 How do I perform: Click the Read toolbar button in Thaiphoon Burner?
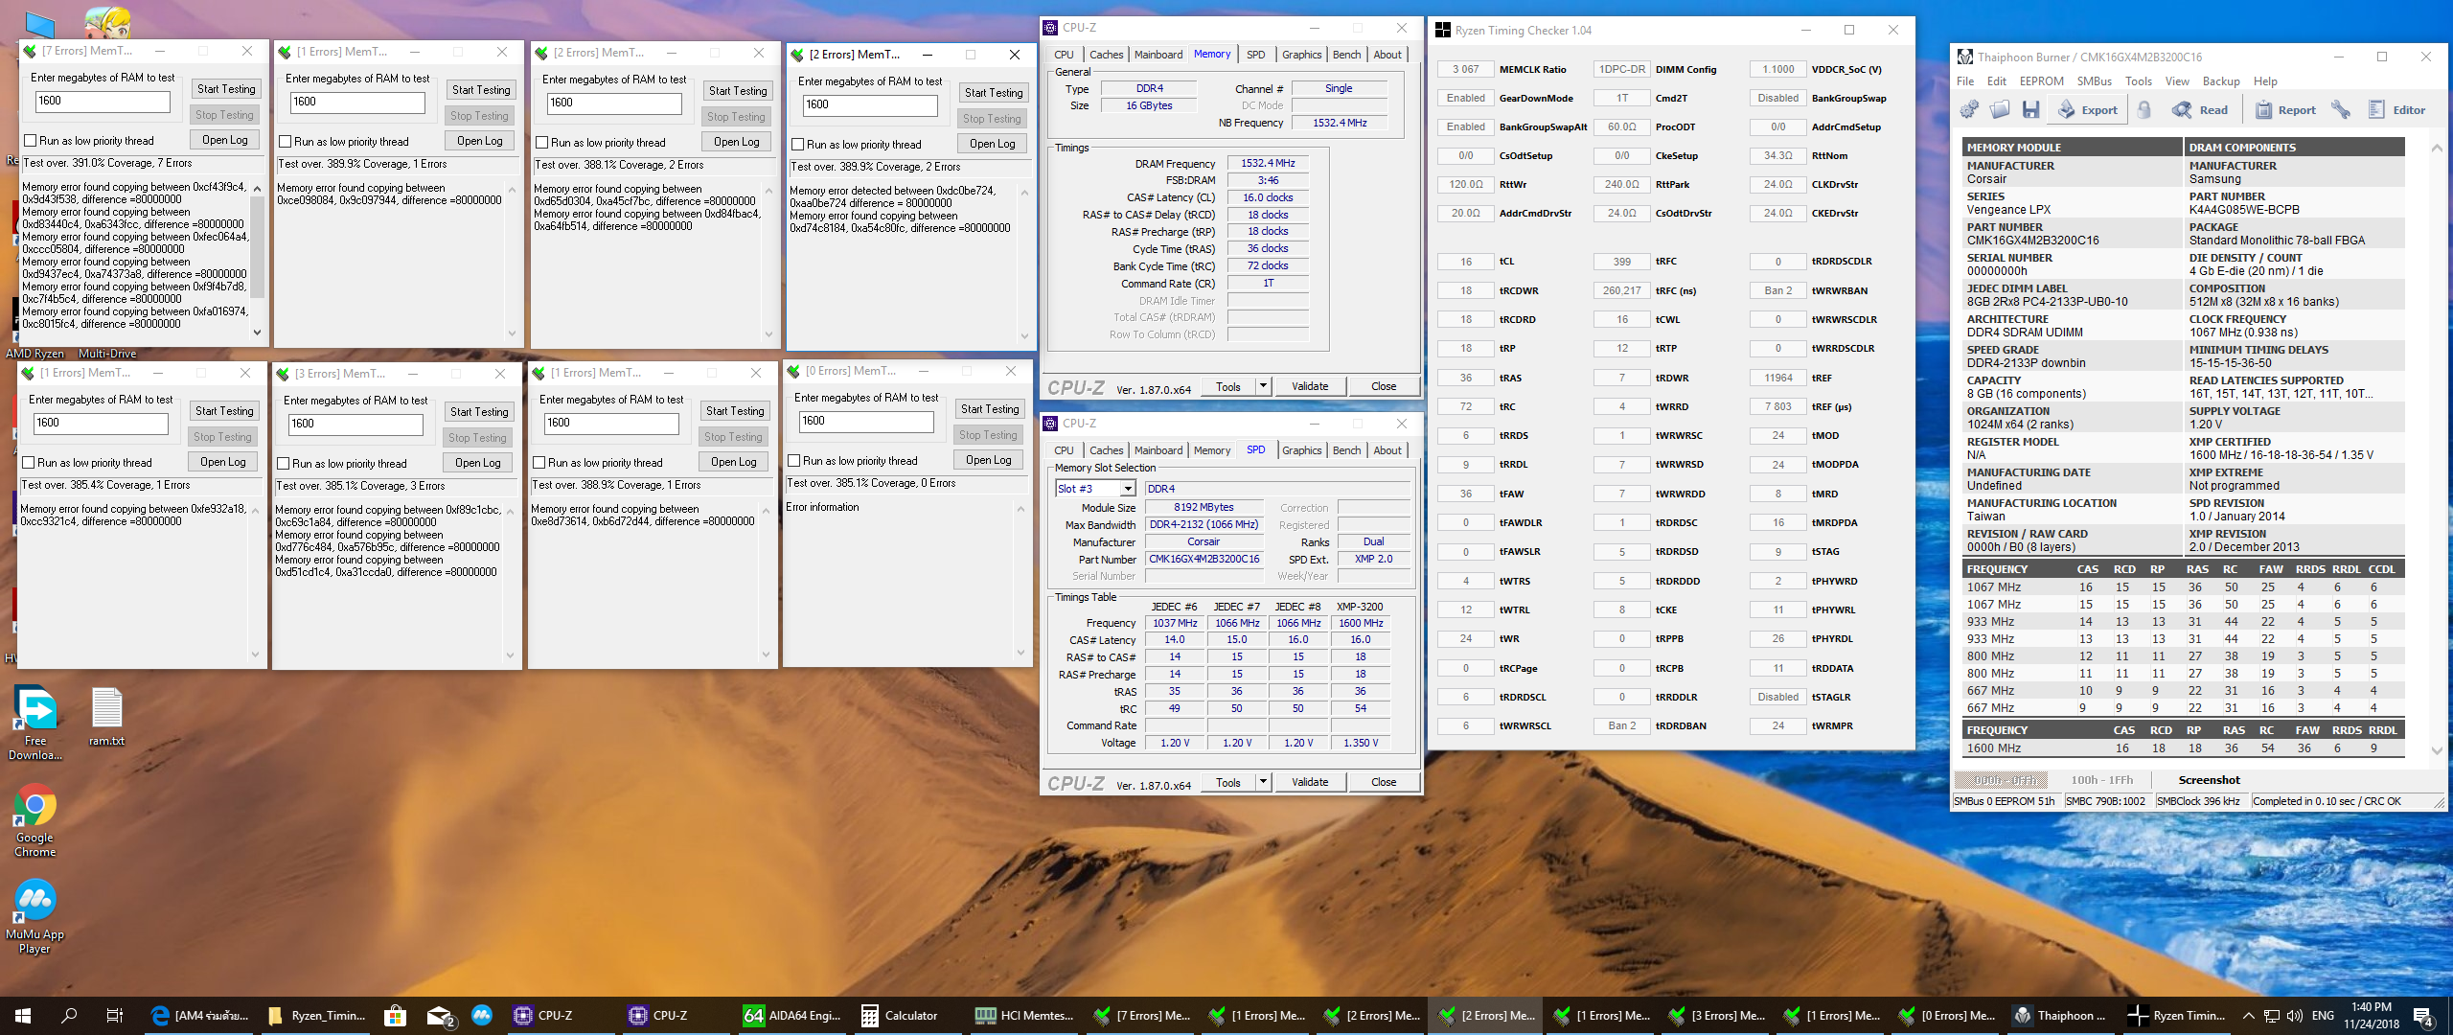point(2200,110)
